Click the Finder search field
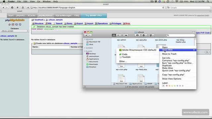 [x=181, y=35]
